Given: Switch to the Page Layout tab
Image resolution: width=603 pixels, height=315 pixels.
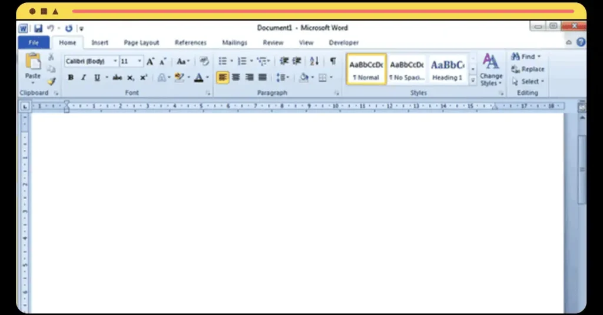Looking at the screenshot, I should [141, 42].
